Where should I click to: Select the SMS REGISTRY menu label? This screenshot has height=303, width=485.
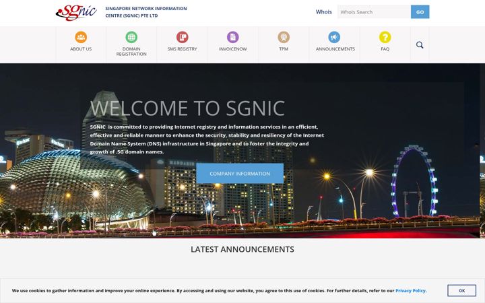[x=182, y=49]
